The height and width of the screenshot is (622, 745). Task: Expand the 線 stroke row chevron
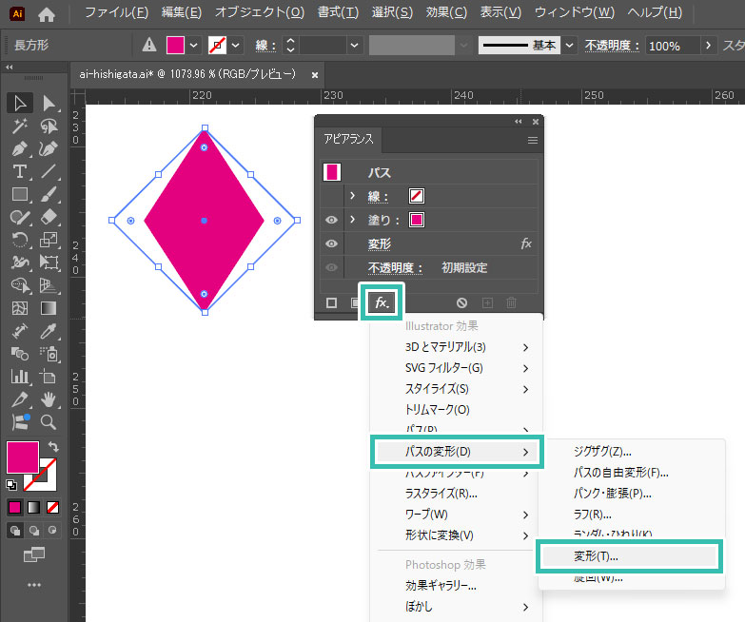(352, 196)
